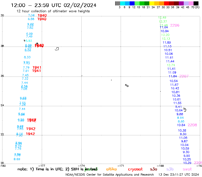Screen dimensions: 202x177
Task: Click the '(ft)' unit label in the legend
Action: click(x=197, y=7)
